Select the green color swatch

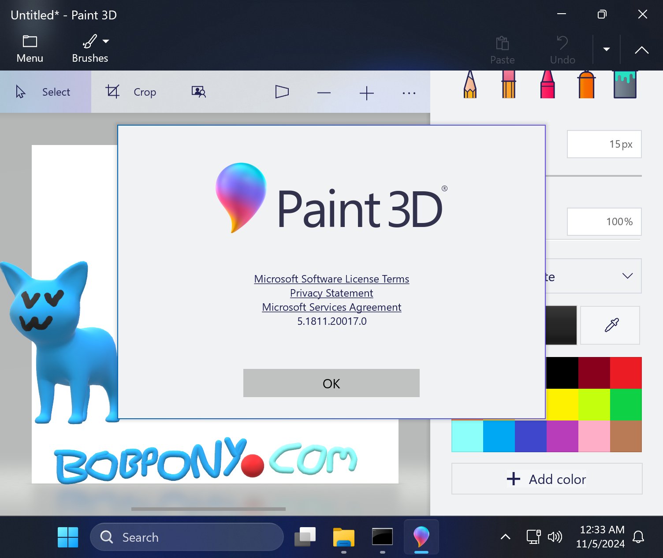[626, 404]
